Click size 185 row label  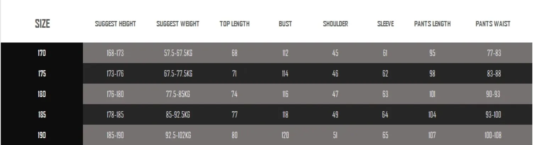click(42, 115)
